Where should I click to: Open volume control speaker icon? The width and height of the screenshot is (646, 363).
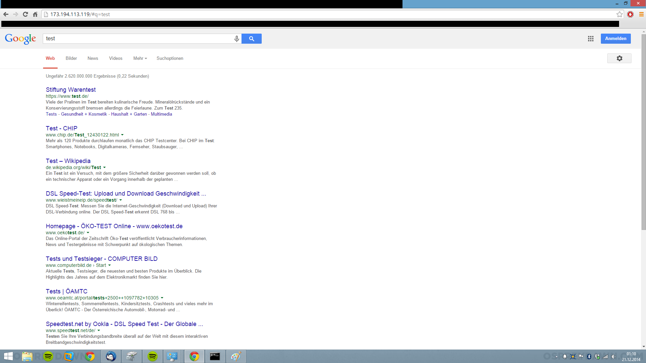(x=613, y=357)
